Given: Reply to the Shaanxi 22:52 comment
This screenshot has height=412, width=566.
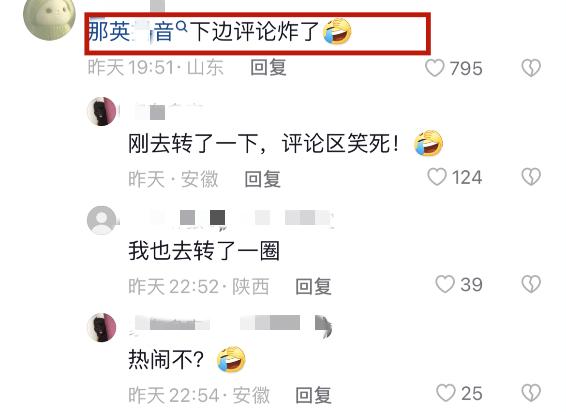Looking at the screenshot, I should pyautogui.click(x=313, y=287).
